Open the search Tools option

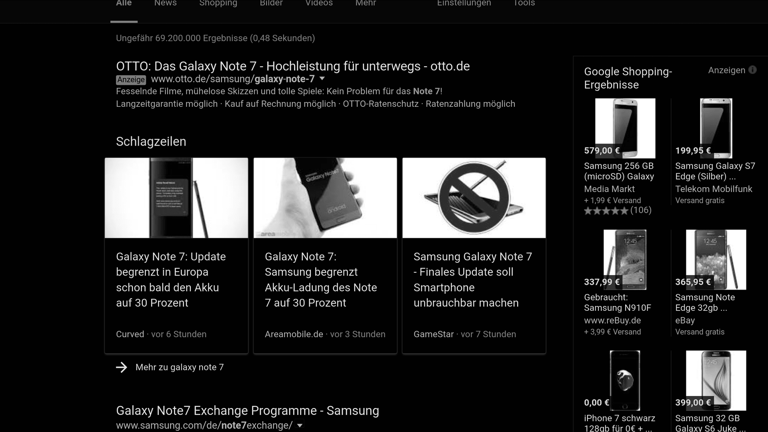click(x=524, y=3)
